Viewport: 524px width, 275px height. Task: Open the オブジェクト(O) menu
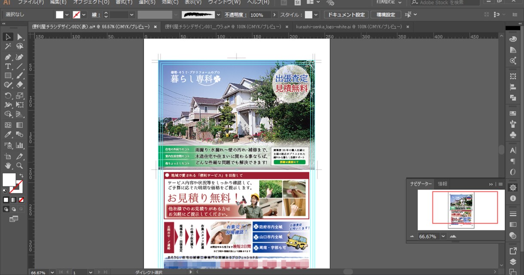pos(91,2)
